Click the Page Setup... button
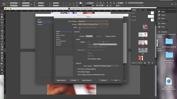This screenshot has width=177, height=99. click(x=61, y=80)
